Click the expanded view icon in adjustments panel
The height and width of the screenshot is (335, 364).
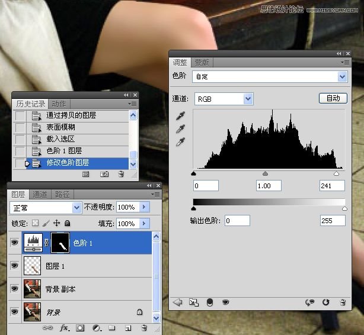pyautogui.click(x=194, y=302)
